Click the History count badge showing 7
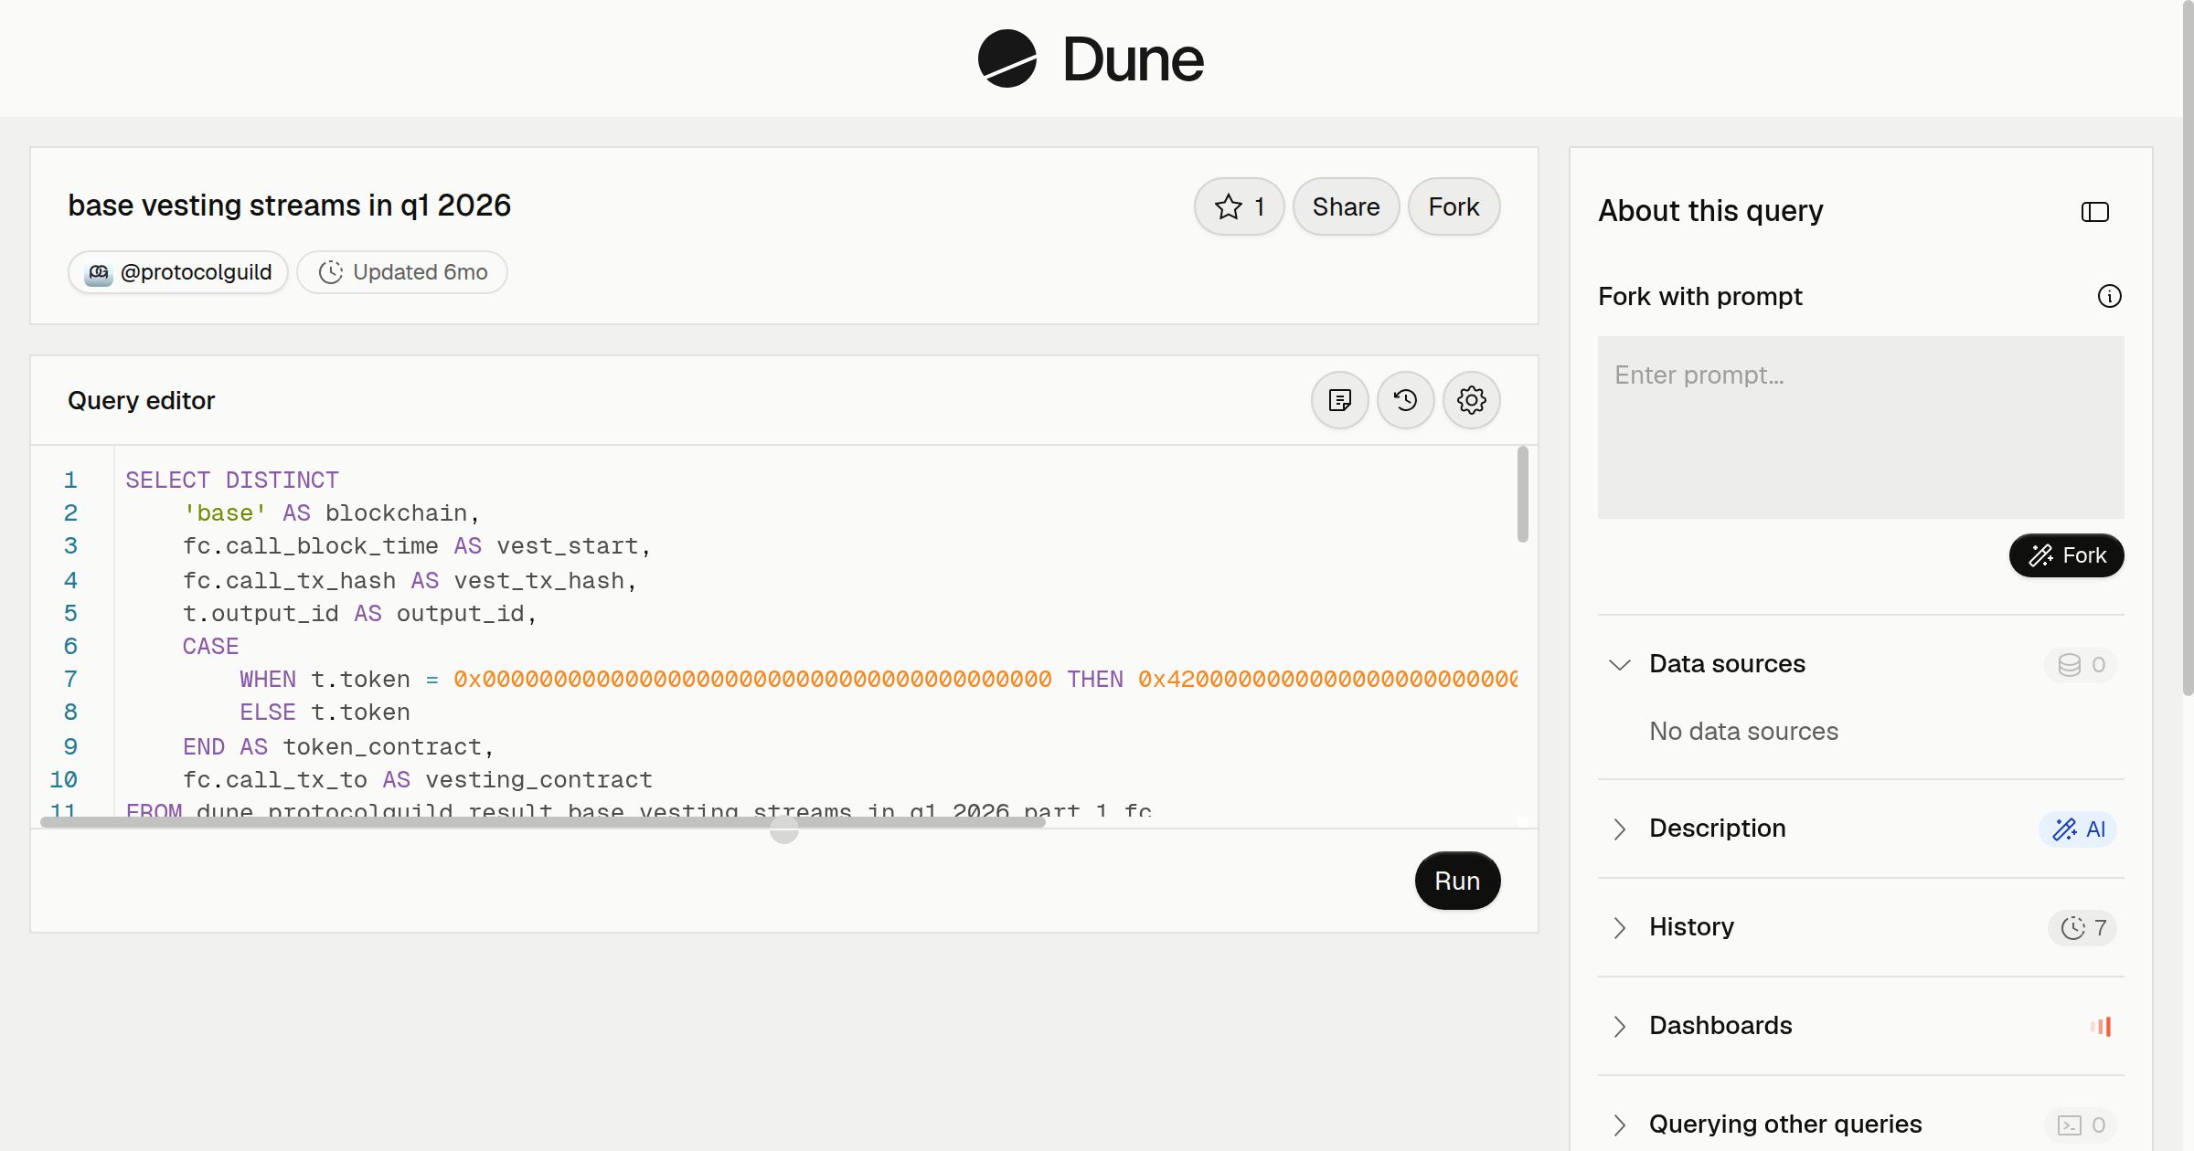Image resolution: width=2194 pixels, height=1151 pixels. click(2082, 928)
